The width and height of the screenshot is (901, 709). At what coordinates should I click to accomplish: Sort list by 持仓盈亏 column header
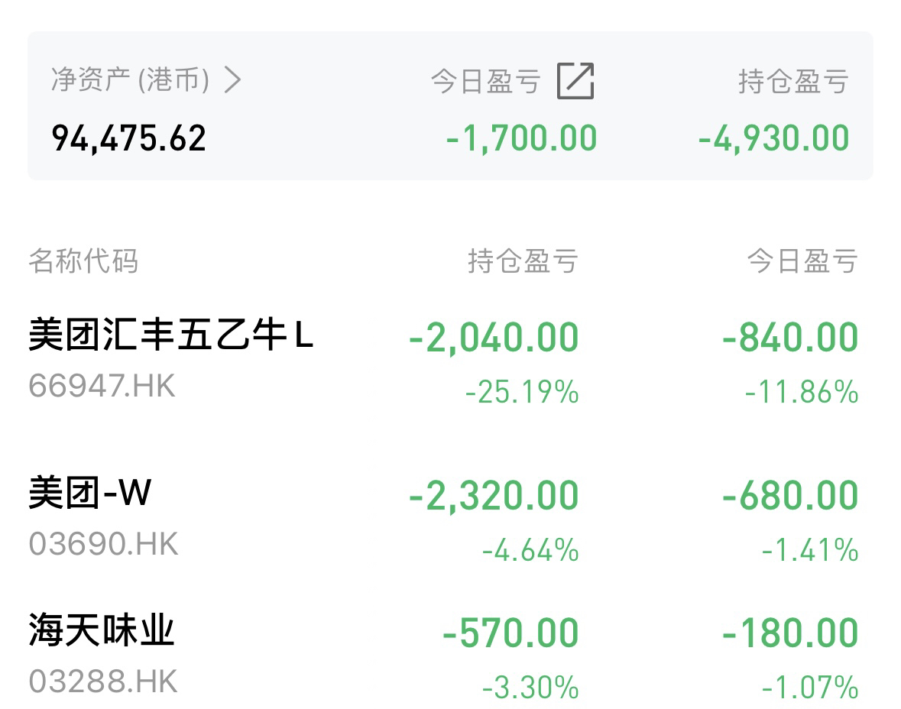(x=522, y=261)
